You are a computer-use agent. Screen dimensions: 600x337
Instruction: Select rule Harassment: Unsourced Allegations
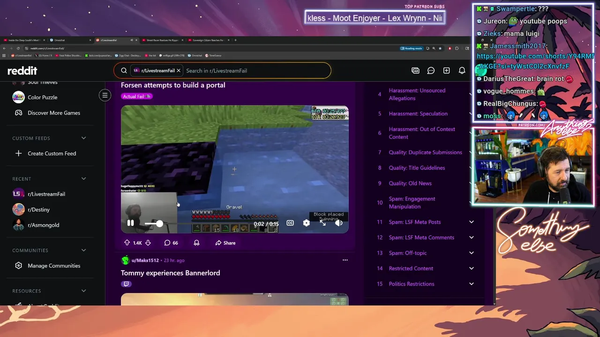click(x=417, y=95)
